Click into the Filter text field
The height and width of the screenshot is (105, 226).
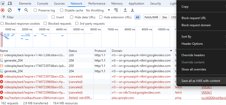tap(24, 17)
